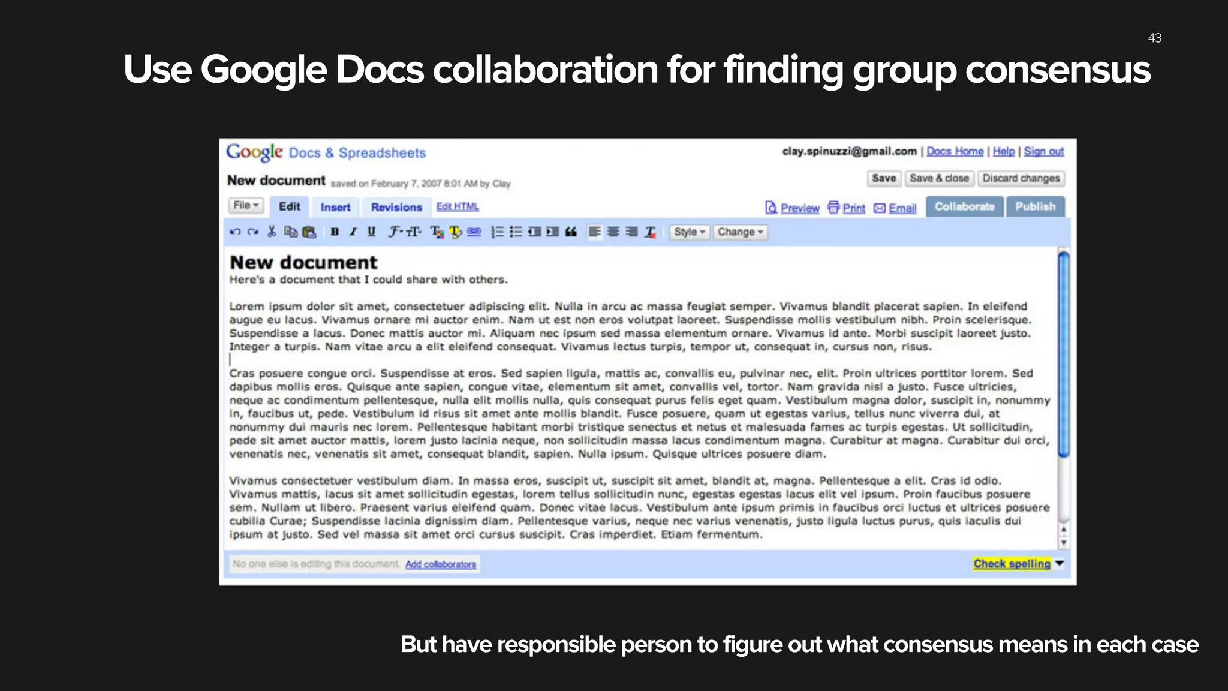Image resolution: width=1228 pixels, height=691 pixels.
Task: Open the Style dropdown
Action: [689, 232]
